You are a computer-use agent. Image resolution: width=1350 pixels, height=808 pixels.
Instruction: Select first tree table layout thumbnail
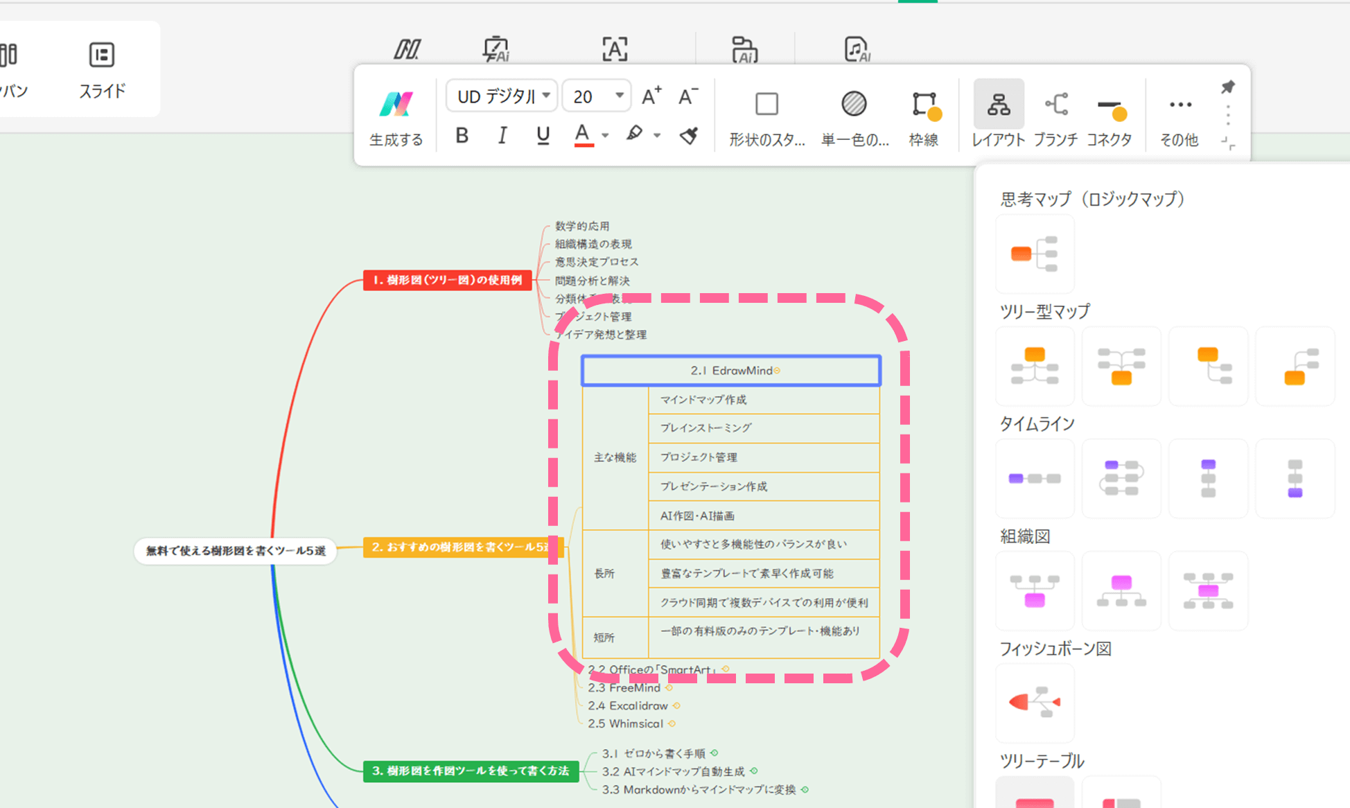coord(1035,793)
